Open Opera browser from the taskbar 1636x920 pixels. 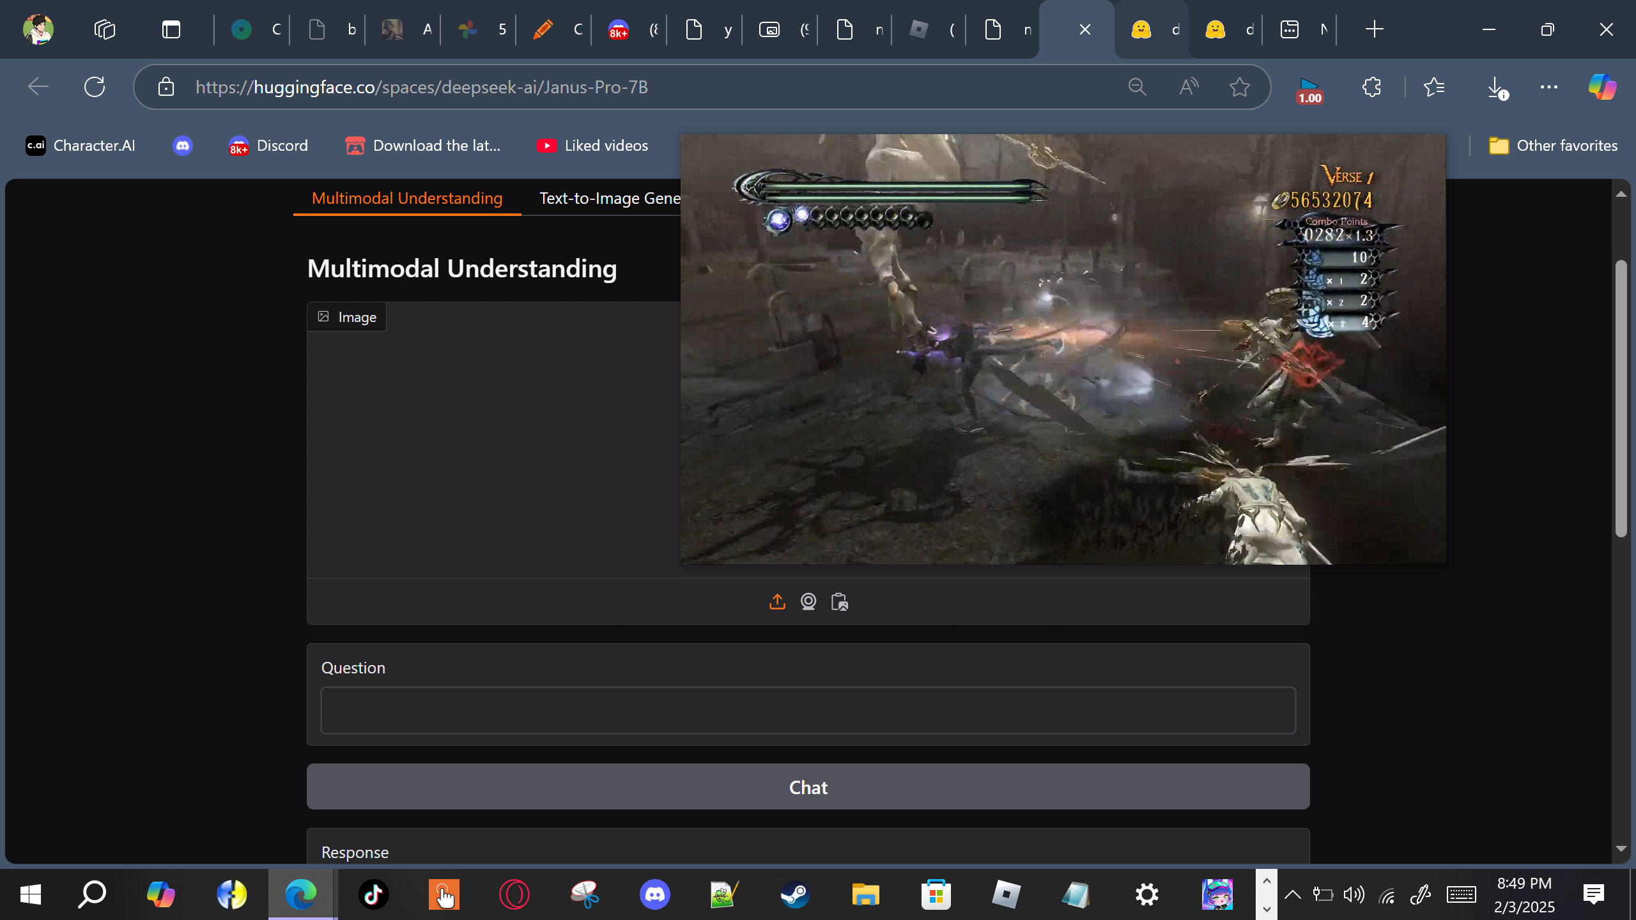[x=514, y=894]
